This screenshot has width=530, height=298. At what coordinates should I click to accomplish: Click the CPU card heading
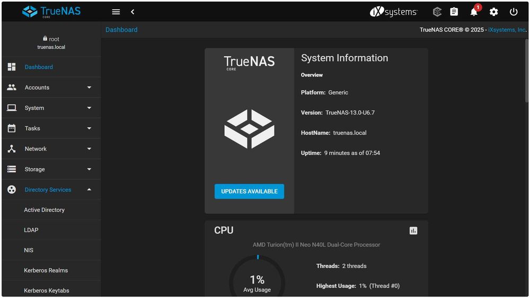click(x=224, y=230)
